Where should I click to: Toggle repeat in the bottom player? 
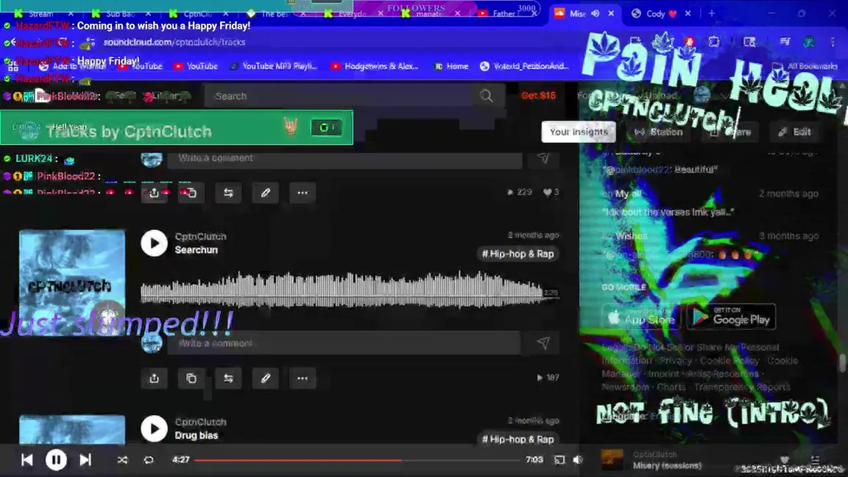(148, 460)
